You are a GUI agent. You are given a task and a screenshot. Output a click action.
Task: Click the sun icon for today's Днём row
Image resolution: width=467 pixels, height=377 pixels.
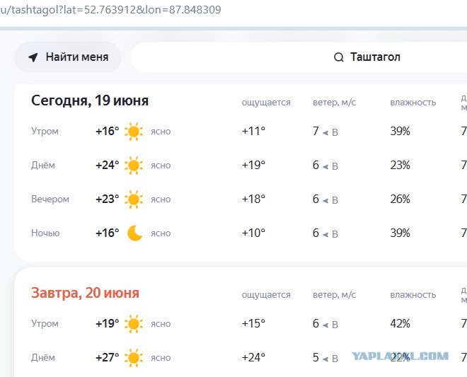pos(134,166)
